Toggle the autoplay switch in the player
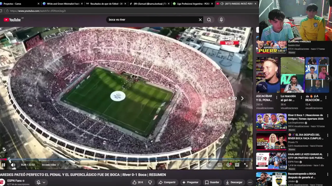This screenshot has height=186, width=332. tap(210, 165)
